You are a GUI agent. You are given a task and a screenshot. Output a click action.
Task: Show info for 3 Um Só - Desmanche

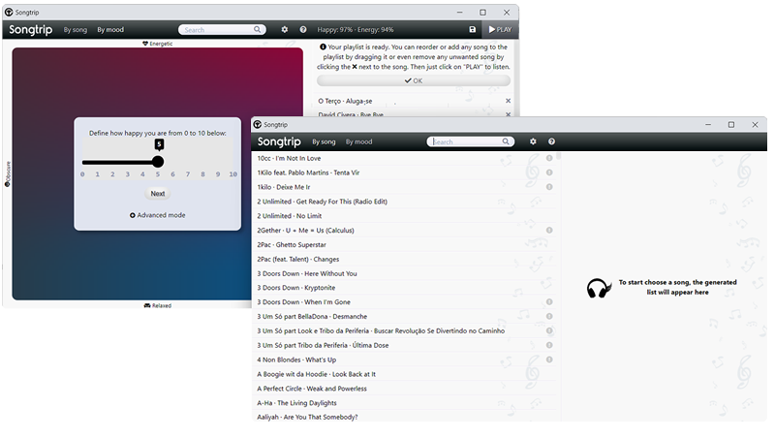pos(549,316)
